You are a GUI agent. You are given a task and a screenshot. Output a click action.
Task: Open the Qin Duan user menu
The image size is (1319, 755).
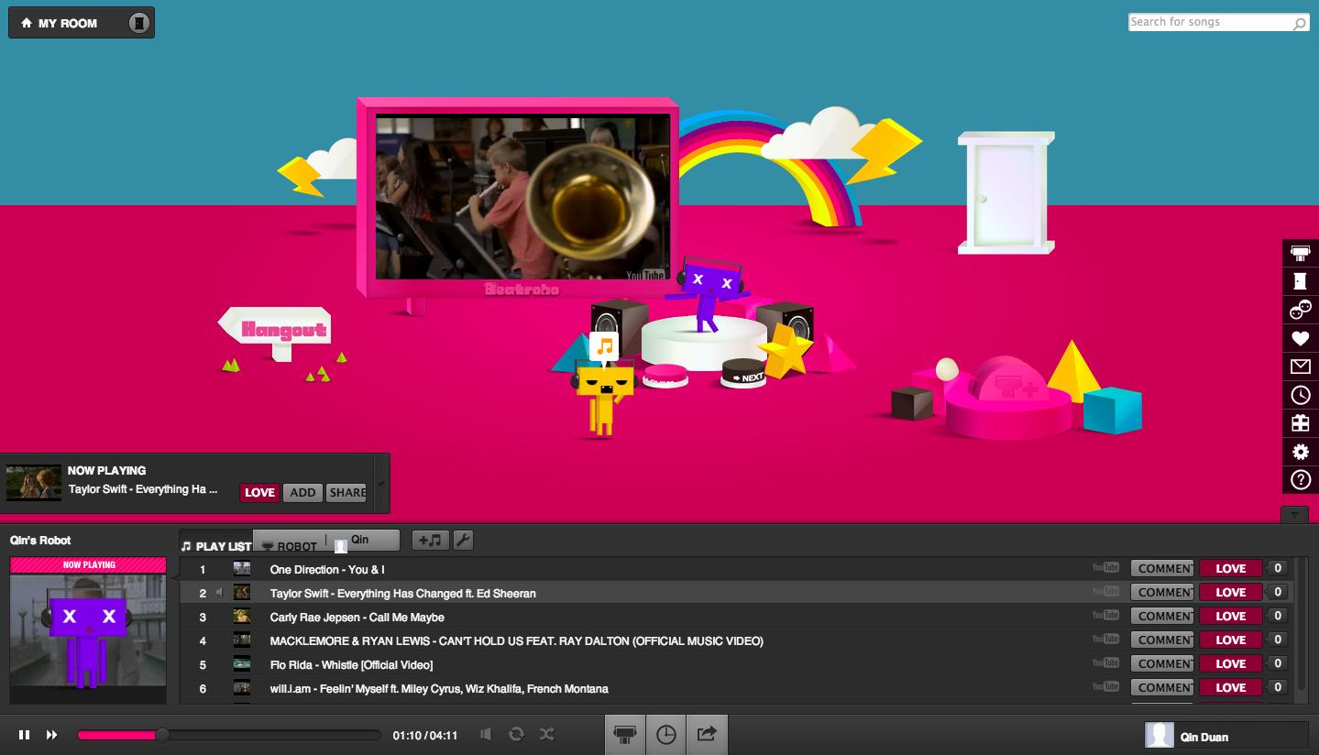pyautogui.click(x=1226, y=735)
